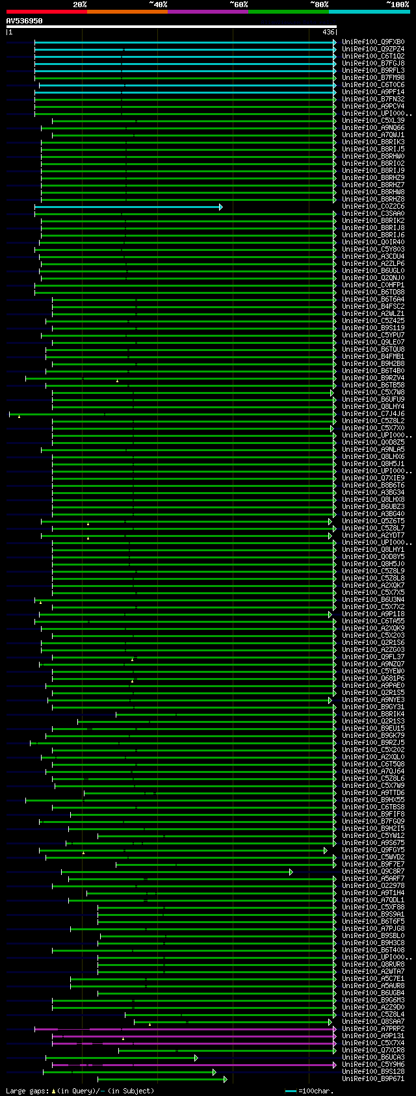Screen dimensions: 416x1096
Task: Select the UniRef100_Q7XCR8 label
Action: point(373,1050)
